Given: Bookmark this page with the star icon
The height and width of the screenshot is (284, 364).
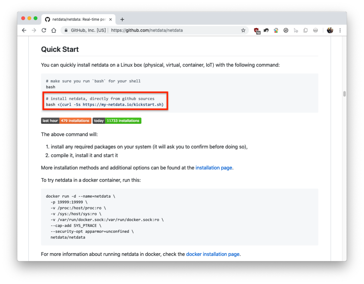Looking at the screenshot, I should pyautogui.click(x=243, y=31).
